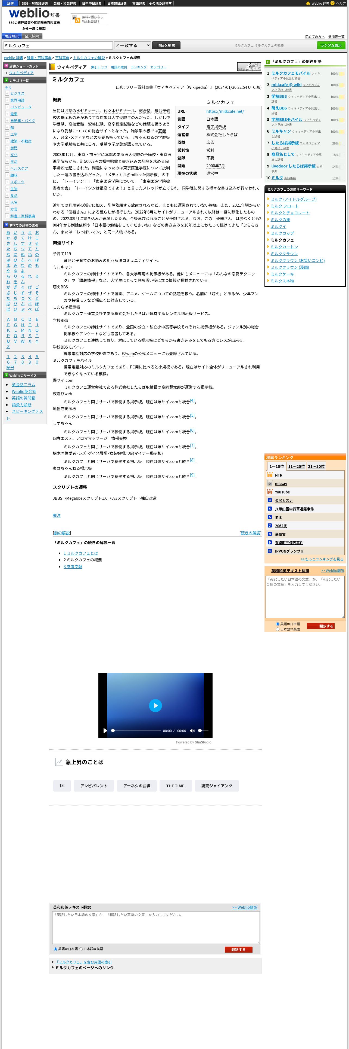Expand the 自動車・バイク category
The height and width of the screenshot is (1049, 349).
point(7,121)
